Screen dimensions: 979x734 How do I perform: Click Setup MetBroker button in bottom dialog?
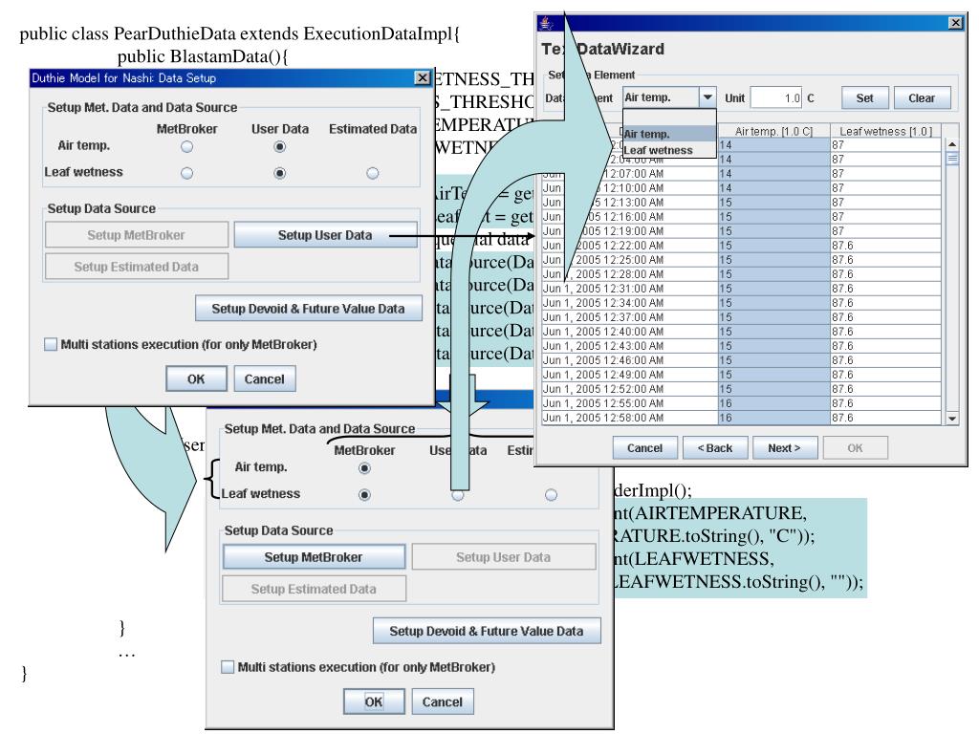click(314, 557)
